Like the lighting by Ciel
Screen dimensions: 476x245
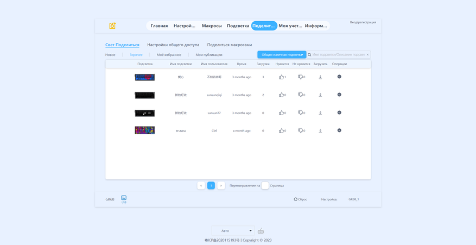[281, 131]
